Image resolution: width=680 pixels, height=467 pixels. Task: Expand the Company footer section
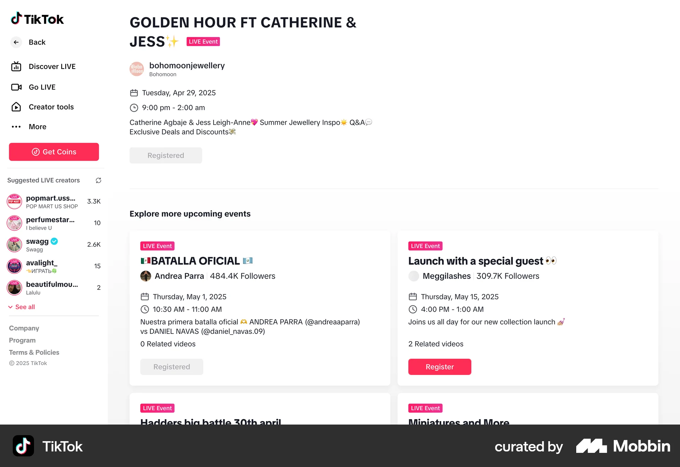(x=24, y=328)
